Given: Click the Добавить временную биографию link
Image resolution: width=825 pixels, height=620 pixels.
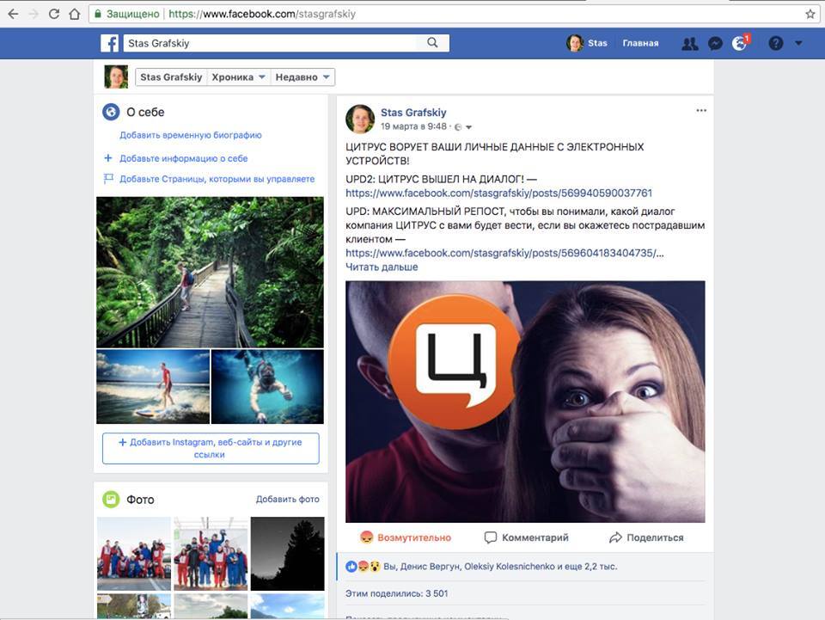Looking at the screenshot, I should [191, 135].
